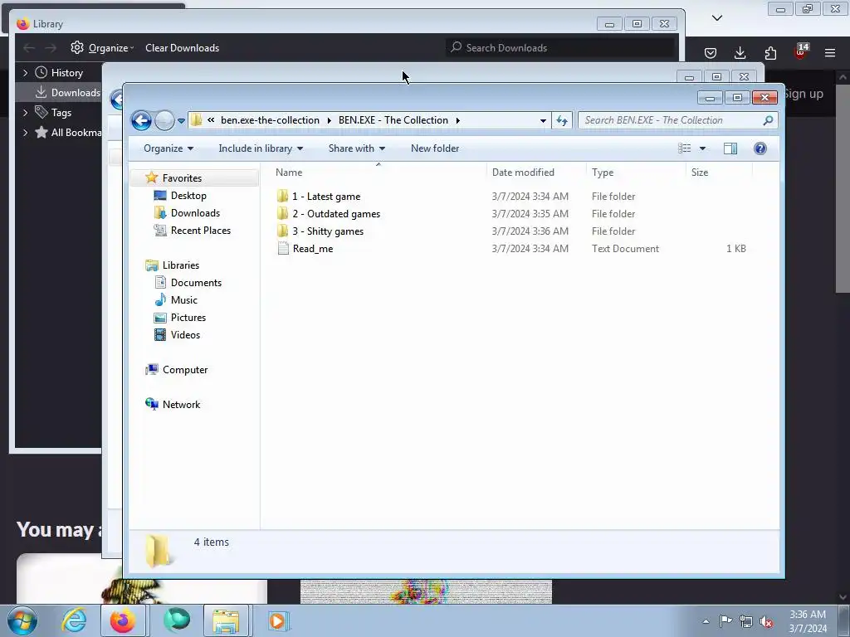The height and width of the screenshot is (637, 850).
Task: Open Internet Explorer from the taskbar
Action: point(74,620)
